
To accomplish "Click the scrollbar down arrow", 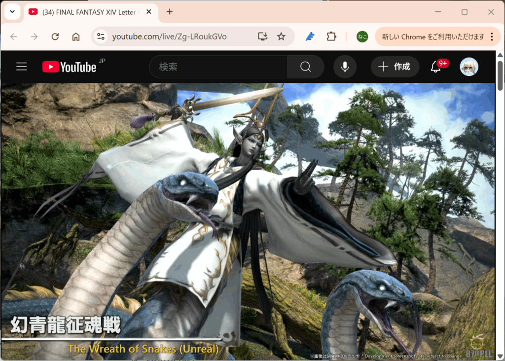I will click(x=500, y=356).
